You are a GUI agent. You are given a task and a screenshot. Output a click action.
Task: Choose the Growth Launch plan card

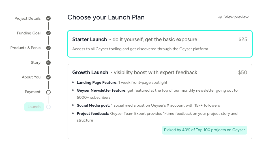160,101
